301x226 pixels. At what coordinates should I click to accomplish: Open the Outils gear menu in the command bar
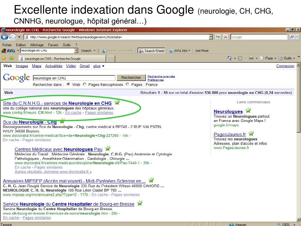(287, 58)
